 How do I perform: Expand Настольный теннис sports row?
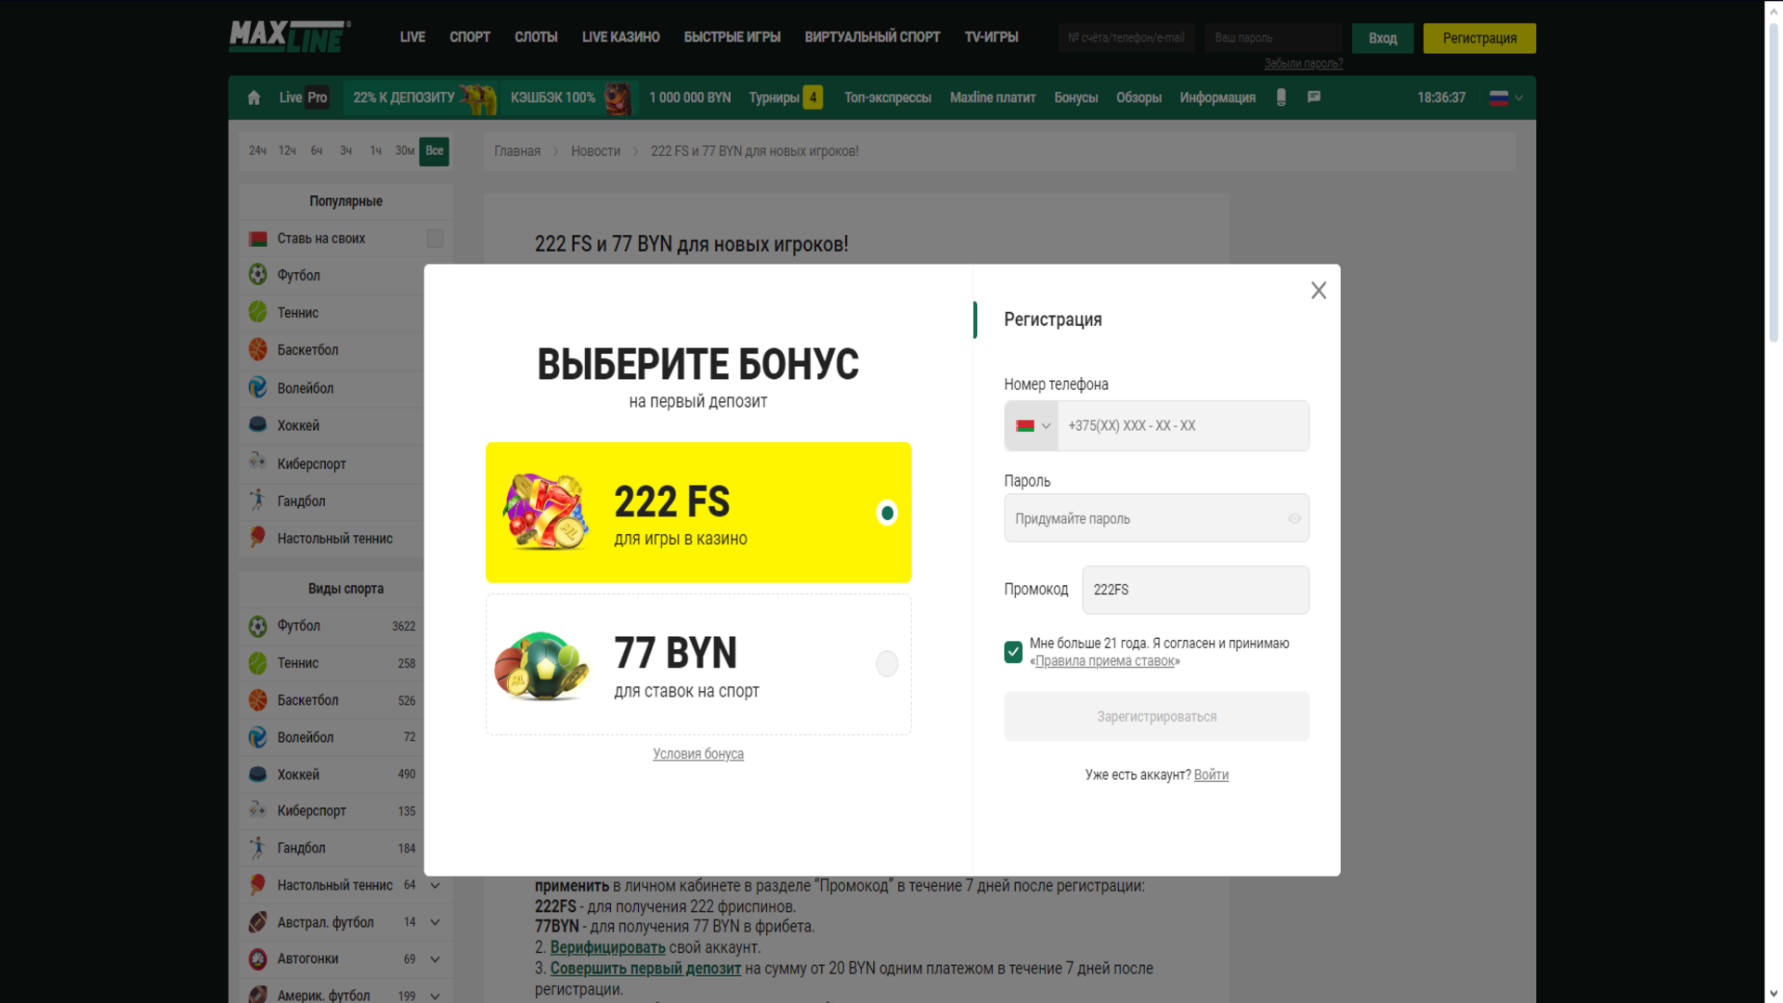tap(435, 885)
